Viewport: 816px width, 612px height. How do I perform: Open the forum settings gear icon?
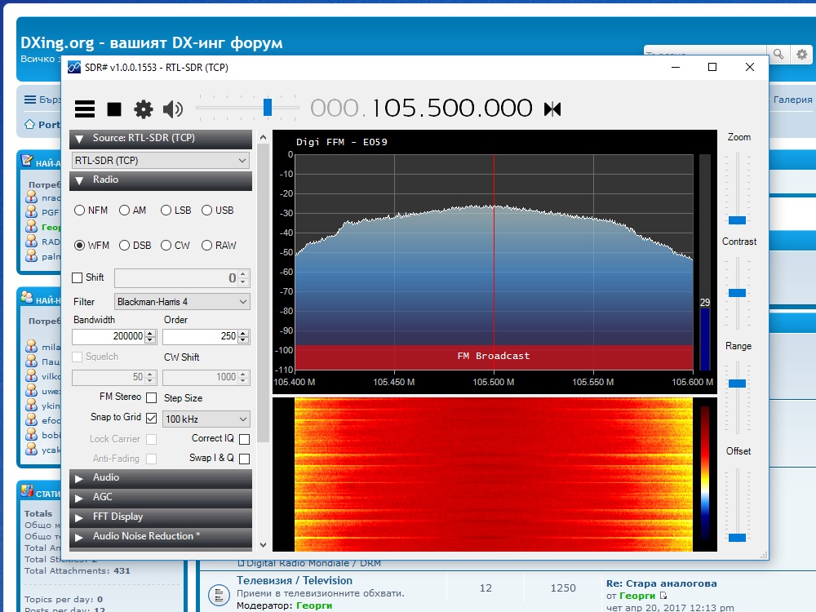pos(802,54)
